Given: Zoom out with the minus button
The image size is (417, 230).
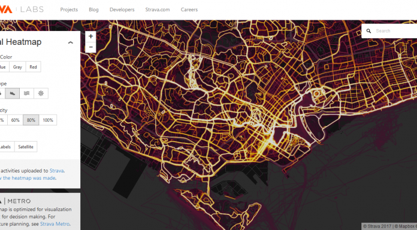Looking at the screenshot, I should (x=90, y=47).
